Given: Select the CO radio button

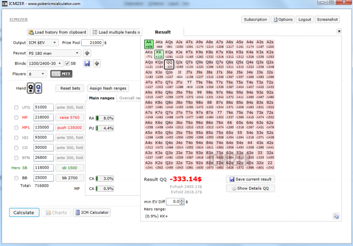Looking at the screenshot, I should tap(16, 147).
